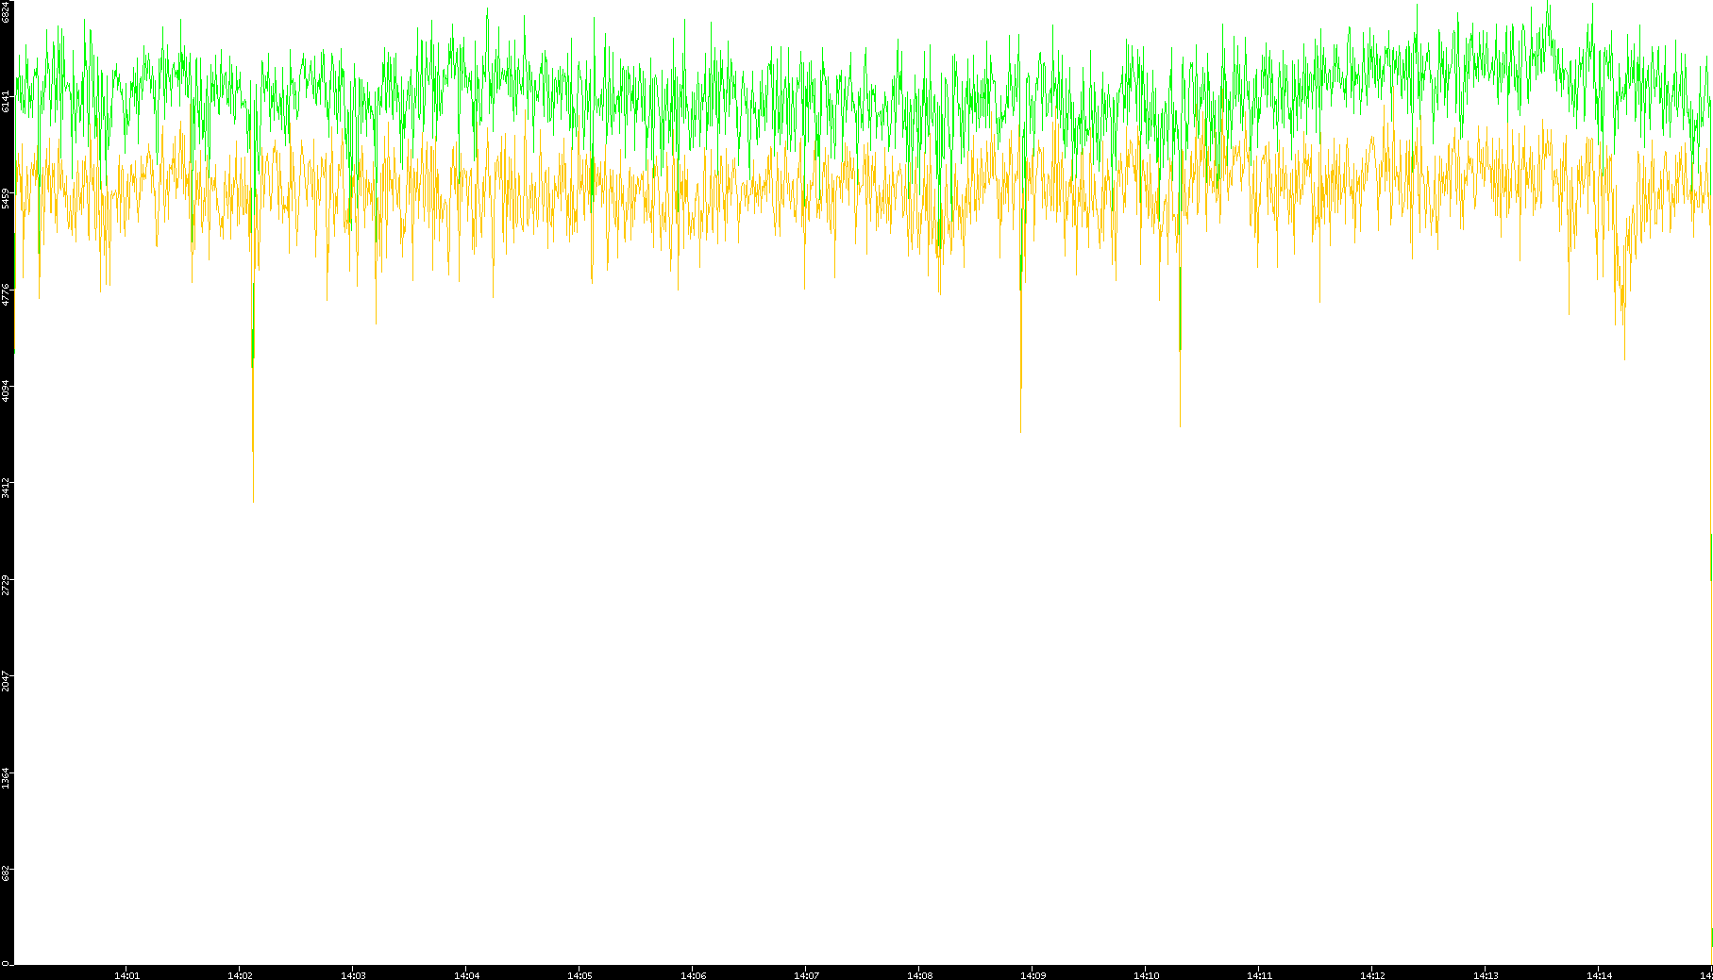Click the orange dip just after 14:14

[x=1623, y=302]
